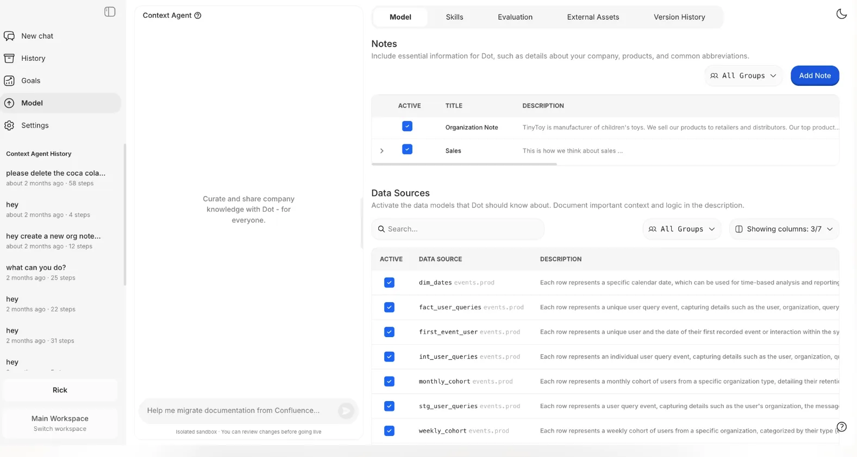The image size is (857, 457).
Task: Uncheck the dim_dates data source
Action: click(389, 283)
